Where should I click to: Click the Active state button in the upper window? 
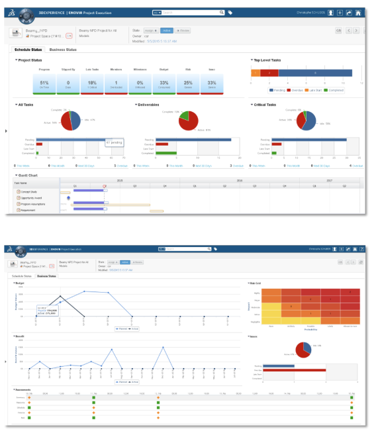[167, 30]
